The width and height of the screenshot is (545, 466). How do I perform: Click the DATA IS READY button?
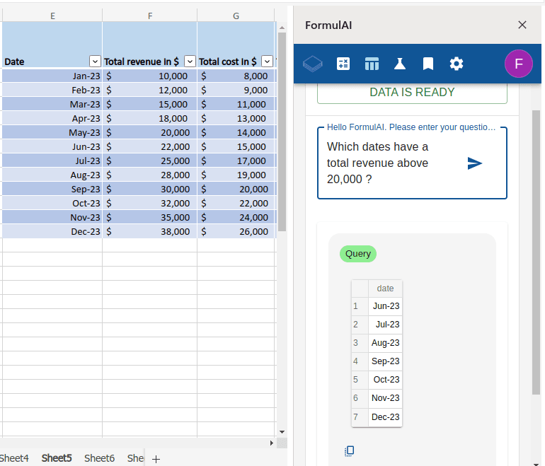[x=412, y=93]
